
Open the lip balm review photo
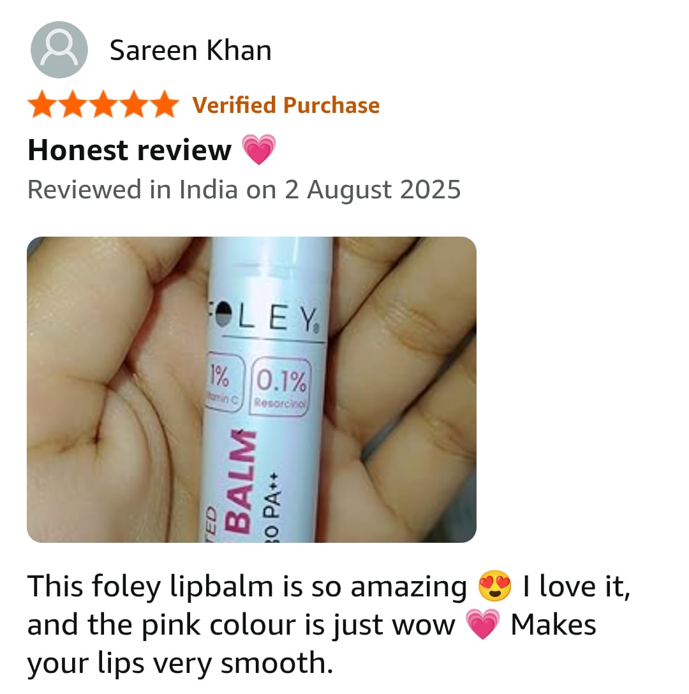click(251, 390)
